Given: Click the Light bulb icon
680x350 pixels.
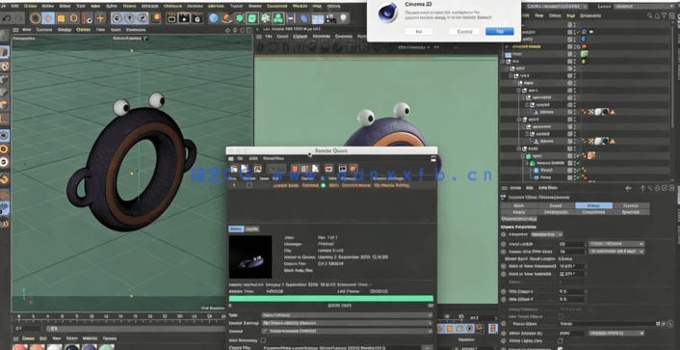Looking at the screenshot, I should (x=344, y=18).
